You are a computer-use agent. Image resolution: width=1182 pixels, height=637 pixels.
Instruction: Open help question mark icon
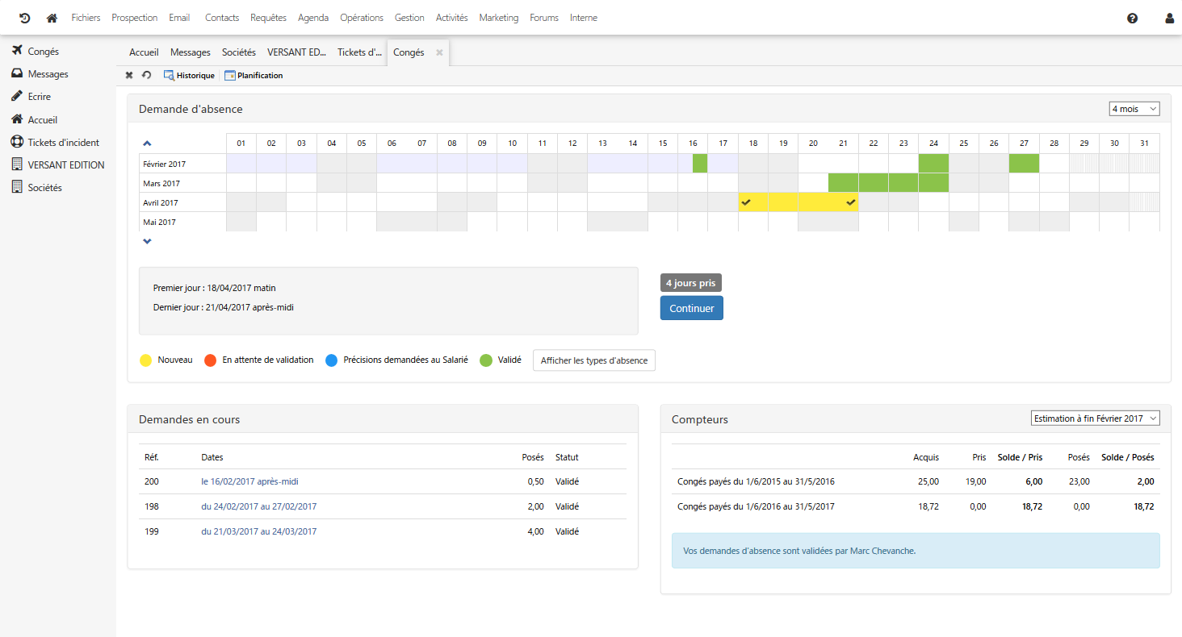click(1132, 18)
